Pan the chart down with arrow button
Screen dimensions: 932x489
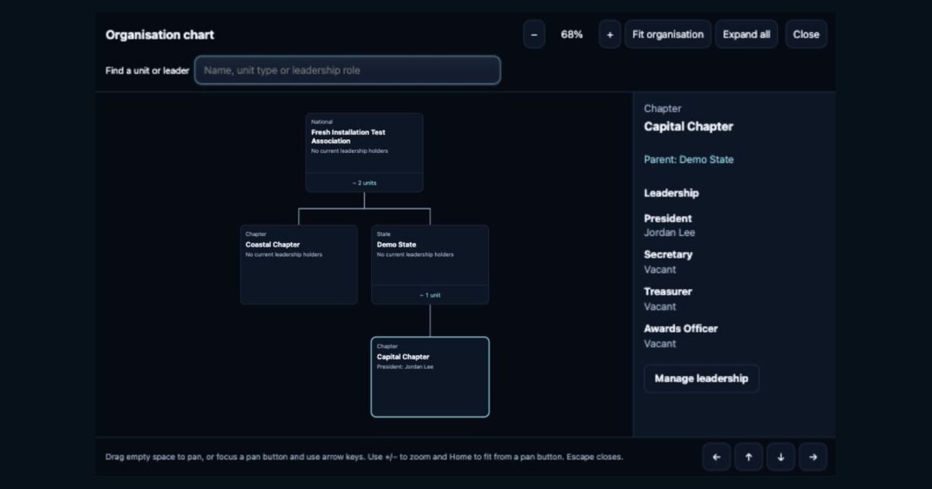pyautogui.click(x=781, y=457)
